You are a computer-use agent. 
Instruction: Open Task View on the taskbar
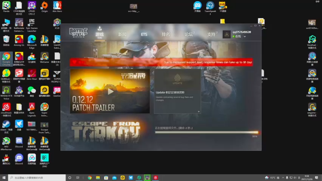point(78,177)
